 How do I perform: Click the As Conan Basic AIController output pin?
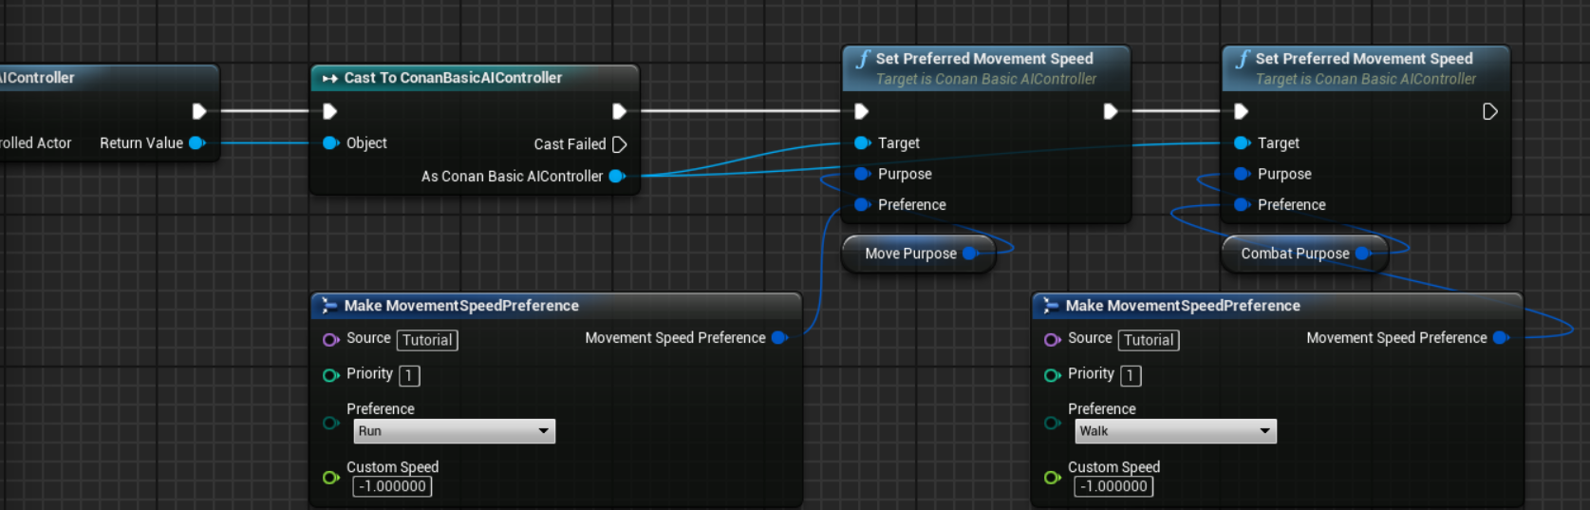point(616,176)
